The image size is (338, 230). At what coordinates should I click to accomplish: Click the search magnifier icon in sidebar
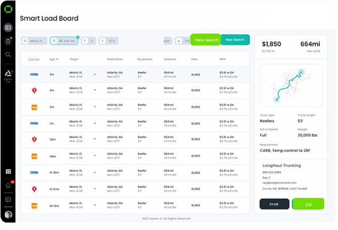[8, 54]
